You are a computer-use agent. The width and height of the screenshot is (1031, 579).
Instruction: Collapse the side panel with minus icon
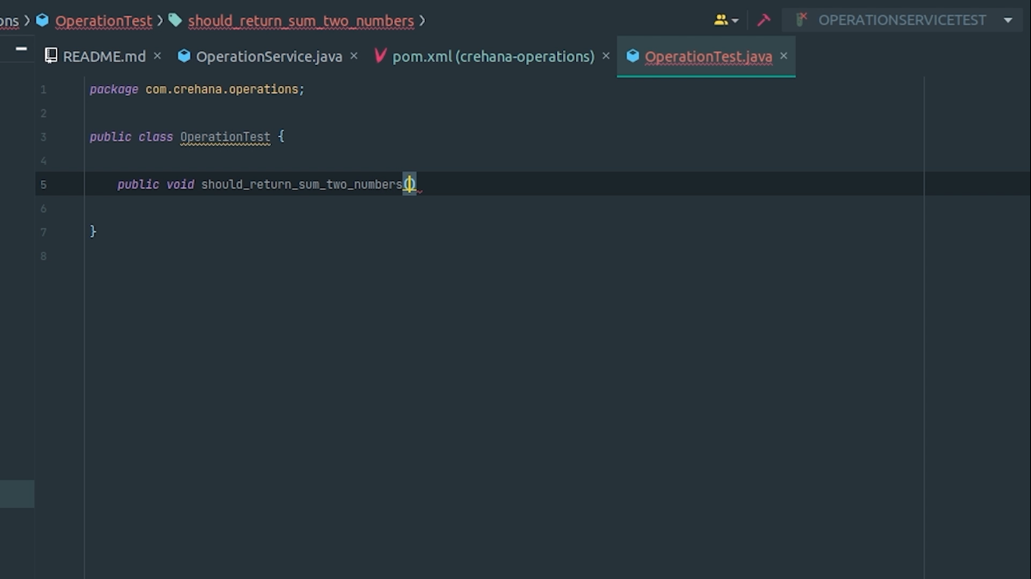click(21, 49)
